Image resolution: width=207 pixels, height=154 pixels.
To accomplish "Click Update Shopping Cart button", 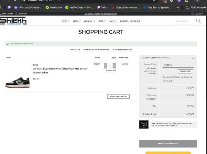I will coord(118,96).
